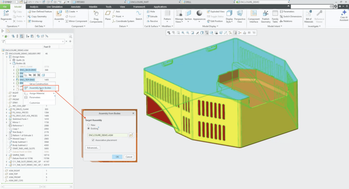Select the New target assembly radio
The width and height of the screenshot is (349, 189).
89,125
